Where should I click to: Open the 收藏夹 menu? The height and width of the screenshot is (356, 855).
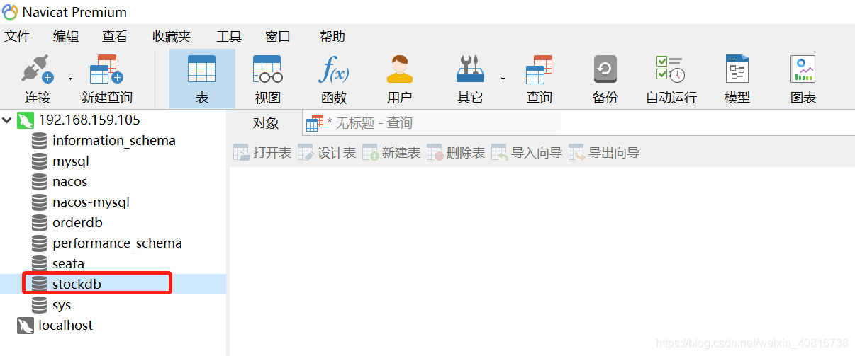click(172, 37)
